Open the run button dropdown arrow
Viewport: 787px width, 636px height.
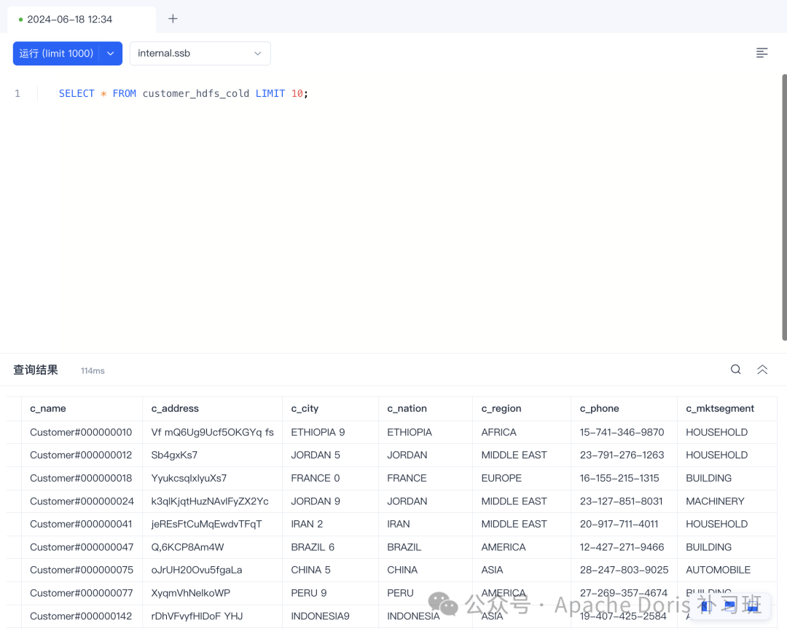point(111,53)
